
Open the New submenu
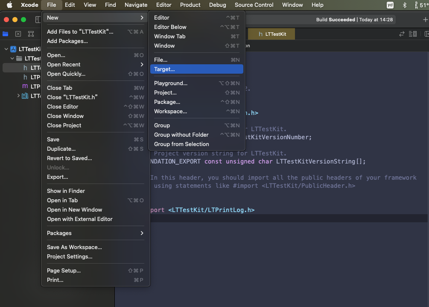[95, 17]
